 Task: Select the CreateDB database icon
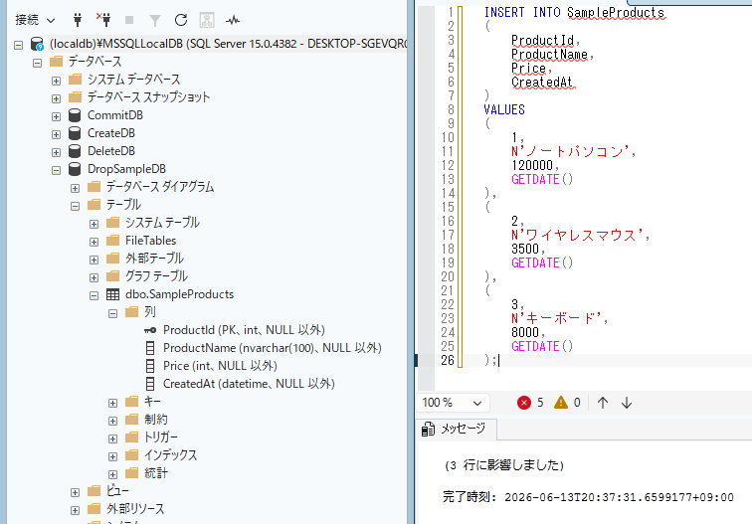75,133
